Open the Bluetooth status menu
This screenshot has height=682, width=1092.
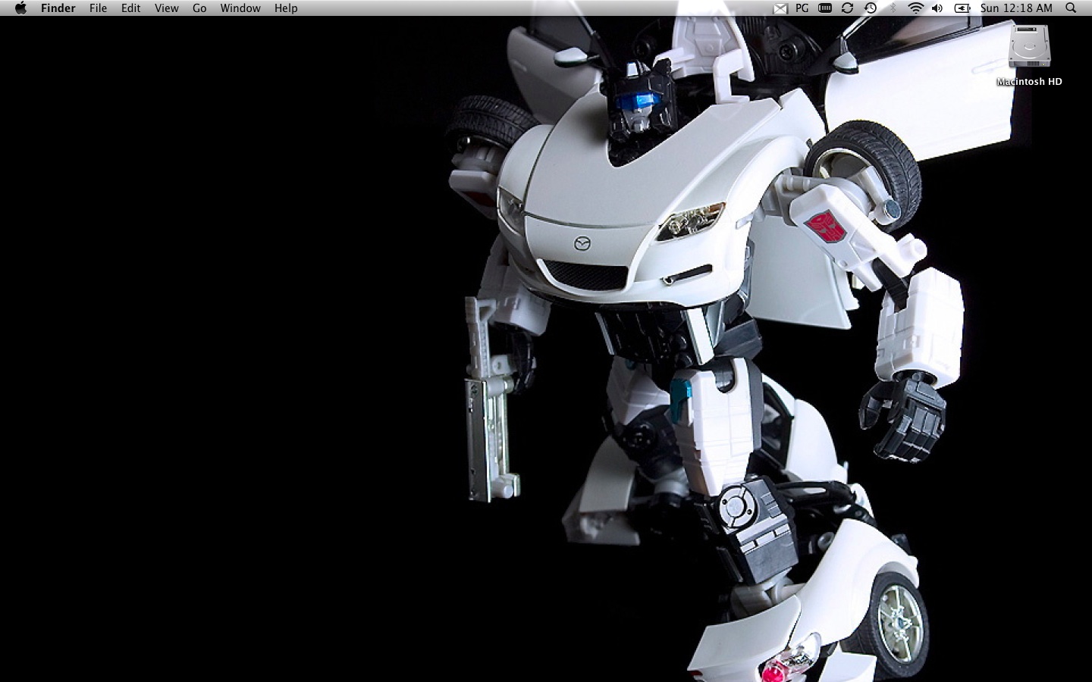(893, 8)
